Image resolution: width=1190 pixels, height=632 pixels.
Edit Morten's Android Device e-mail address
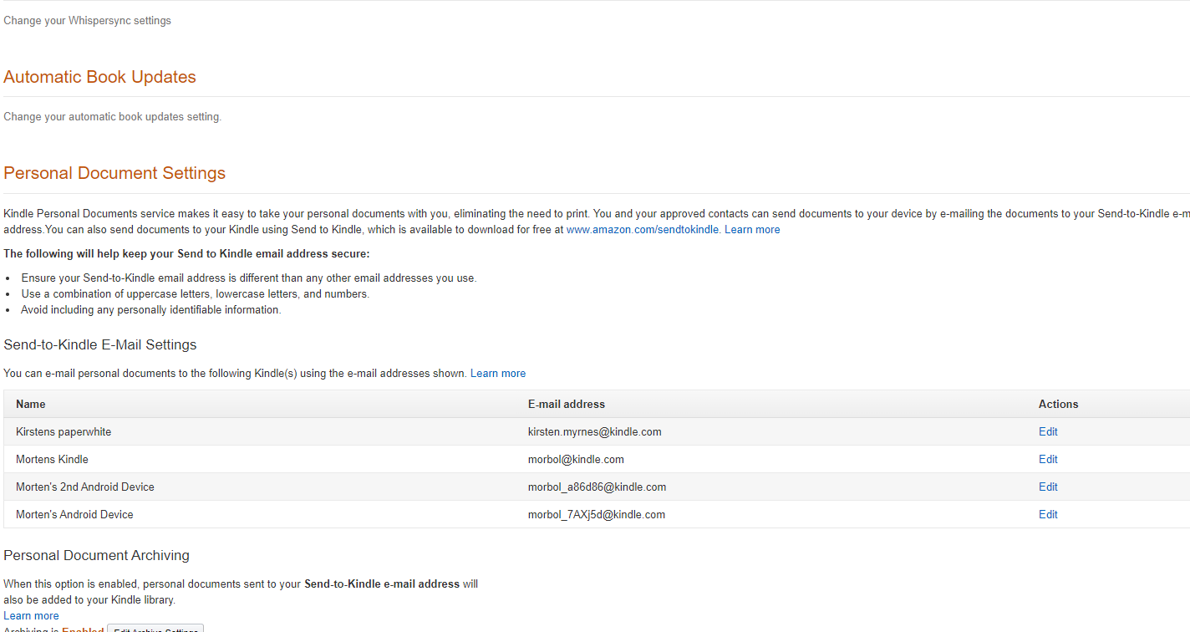[1048, 514]
